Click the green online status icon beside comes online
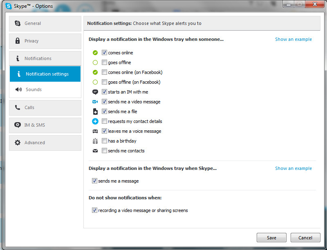This screenshot has height=250, width=327. click(x=95, y=53)
